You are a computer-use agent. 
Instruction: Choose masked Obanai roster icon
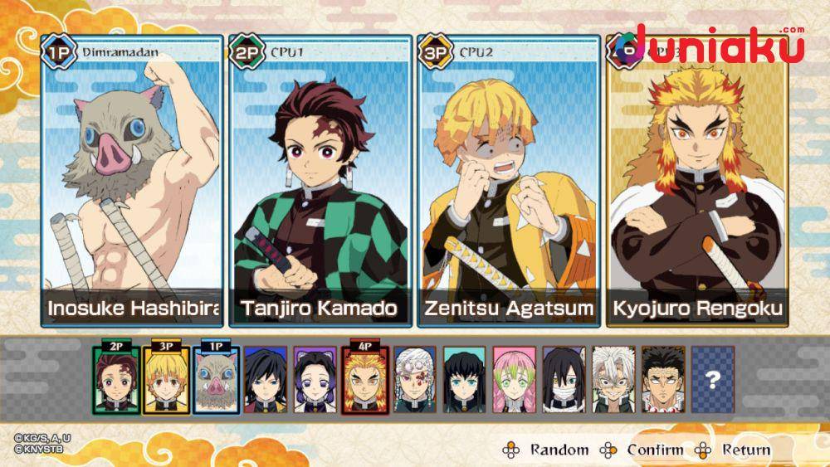564,380
